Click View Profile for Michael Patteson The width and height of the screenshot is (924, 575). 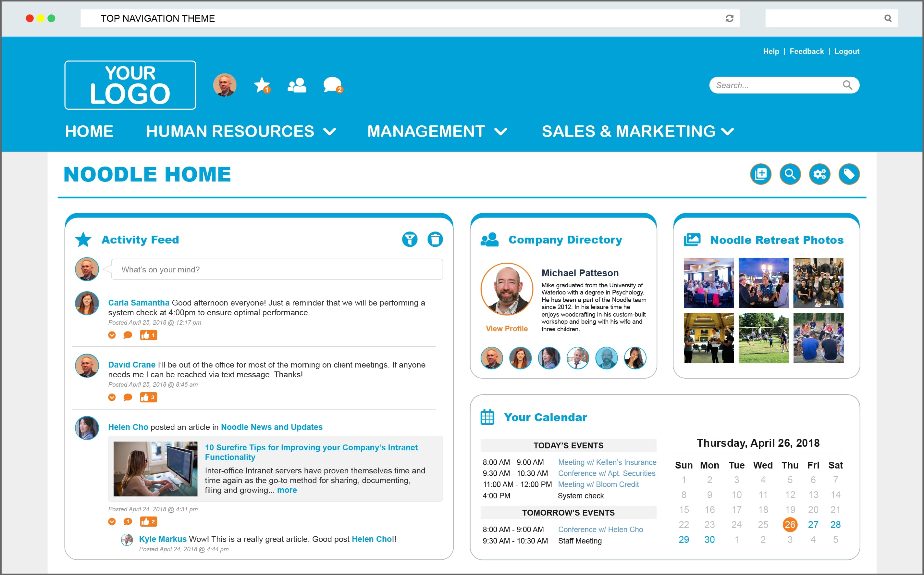[506, 329]
